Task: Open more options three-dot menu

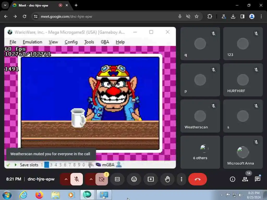Action: click(x=181, y=179)
